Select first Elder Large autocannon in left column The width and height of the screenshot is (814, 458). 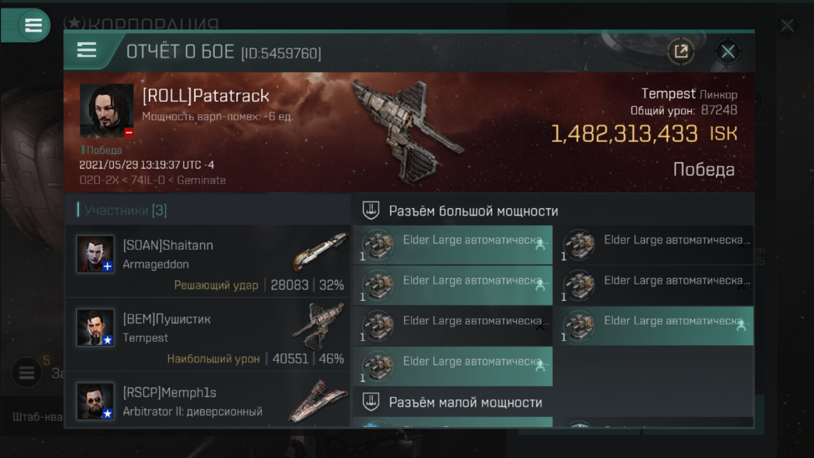(x=453, y=245)
